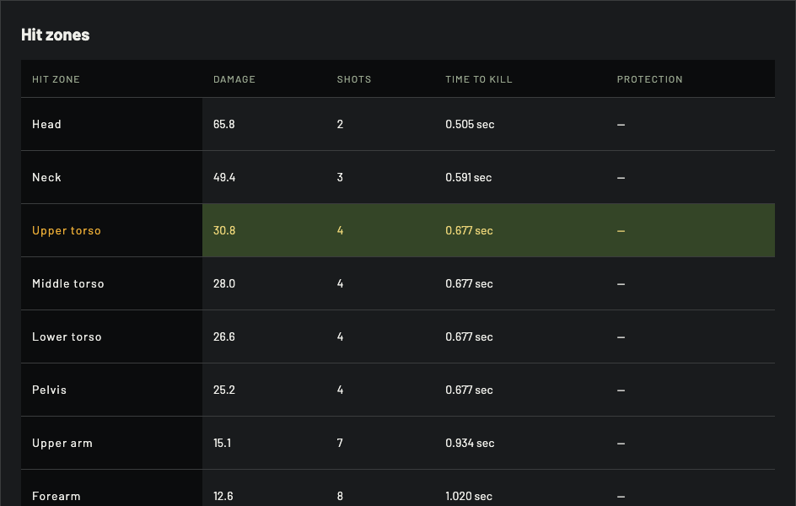Sort by the HIT ZONE column header
Screen dimensions: 796x506
56,79
